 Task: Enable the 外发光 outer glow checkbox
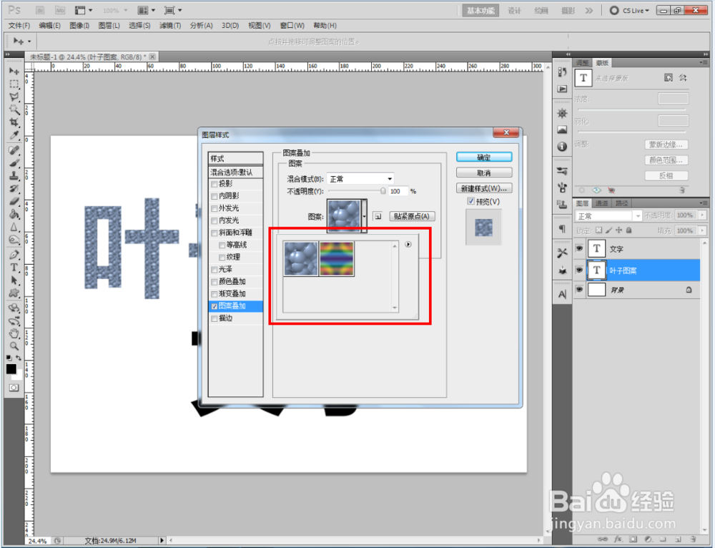click(x=214, y=208)
